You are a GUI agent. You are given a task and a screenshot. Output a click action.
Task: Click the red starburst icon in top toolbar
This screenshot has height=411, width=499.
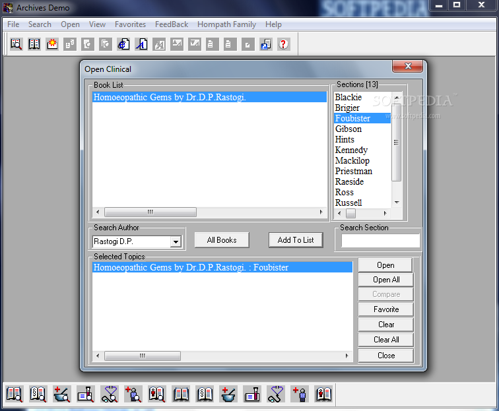coord(52,44)
